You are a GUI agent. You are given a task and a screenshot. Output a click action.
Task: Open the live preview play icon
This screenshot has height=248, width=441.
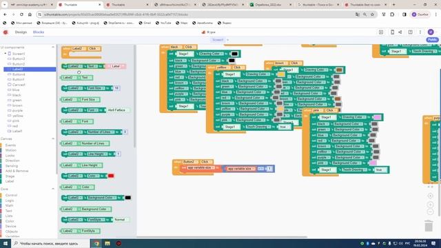tap(381, 32)
